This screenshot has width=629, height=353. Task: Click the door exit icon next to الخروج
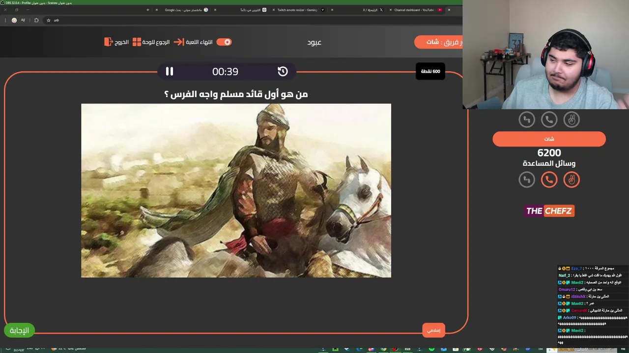(109, 42)
